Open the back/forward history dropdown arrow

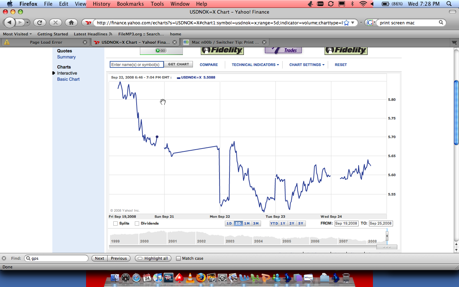pyautogui.click(x=27, y=23)
